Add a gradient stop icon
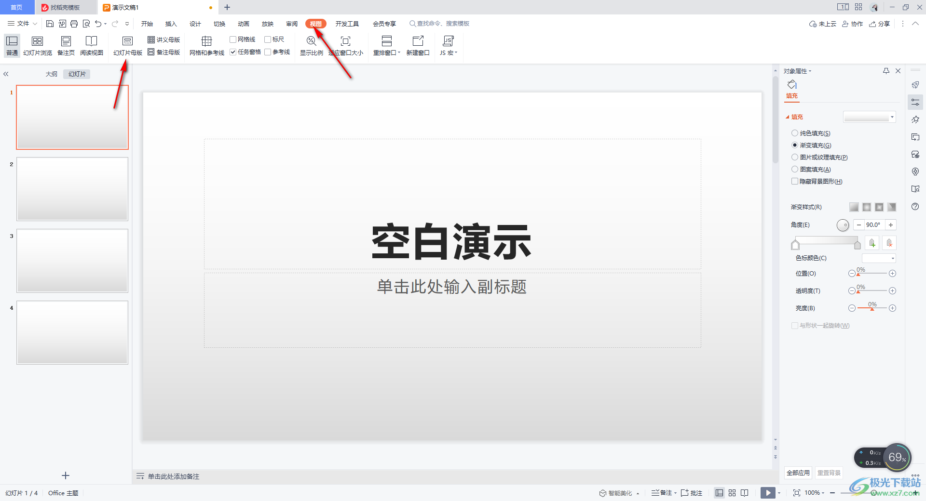 [x=872, y=243]
